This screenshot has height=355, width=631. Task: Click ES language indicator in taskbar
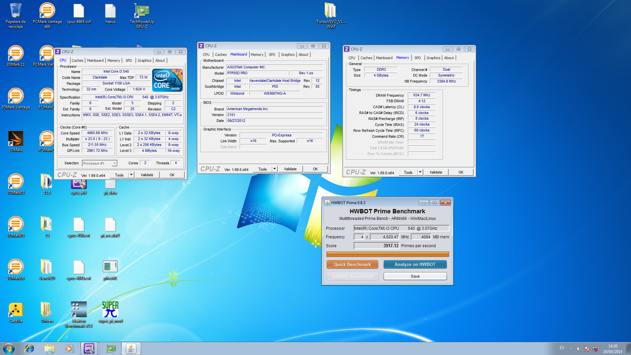point(562,348)
